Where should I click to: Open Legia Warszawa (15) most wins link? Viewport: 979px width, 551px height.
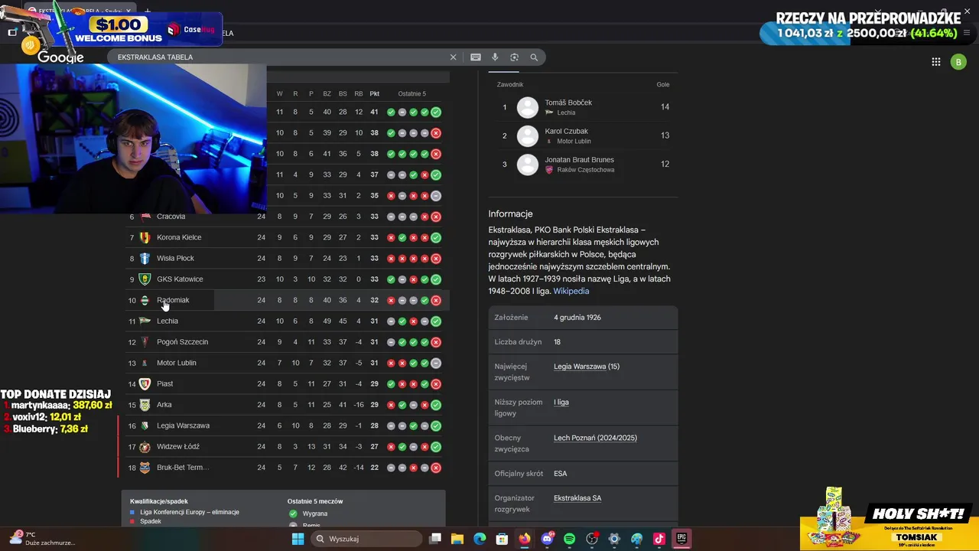coord(587,367)
